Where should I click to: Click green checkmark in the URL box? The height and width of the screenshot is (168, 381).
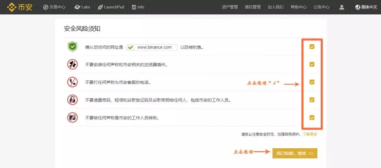coord(131,47)
